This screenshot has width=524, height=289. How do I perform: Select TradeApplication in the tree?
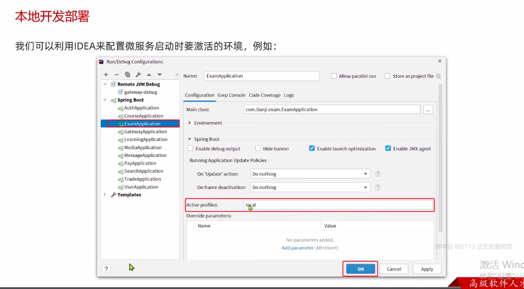(x=143, y=179)
